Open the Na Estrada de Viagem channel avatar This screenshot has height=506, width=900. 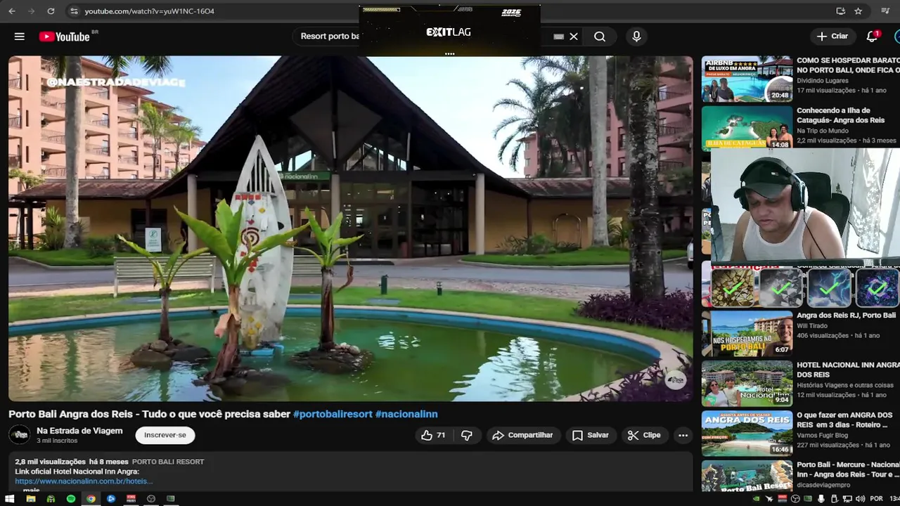[x=20, y=435]
